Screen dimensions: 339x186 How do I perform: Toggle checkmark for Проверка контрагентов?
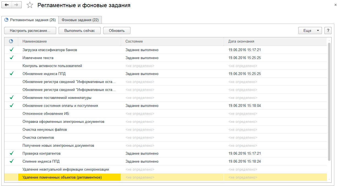pyautogui.click(x=12, y=154)
